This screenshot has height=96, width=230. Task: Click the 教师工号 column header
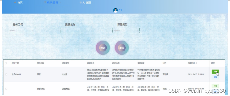tap(15, 63)
